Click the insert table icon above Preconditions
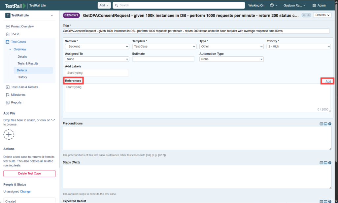Screen dimensions: 338x203 [321, 124]
